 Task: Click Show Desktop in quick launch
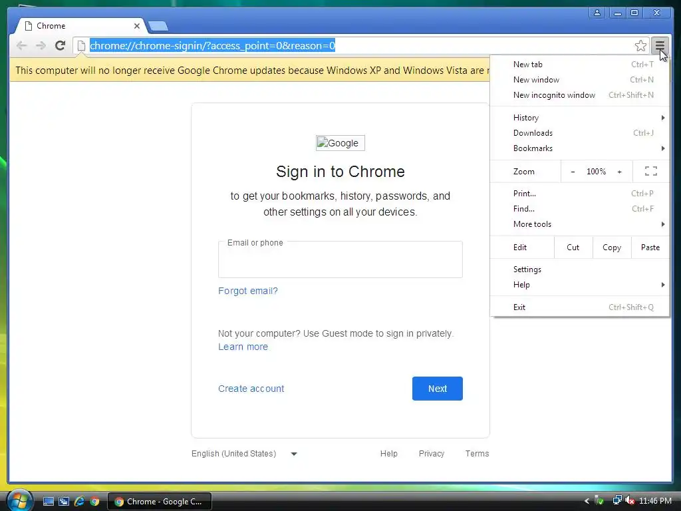pyautogui.click(x=48, y=502)
